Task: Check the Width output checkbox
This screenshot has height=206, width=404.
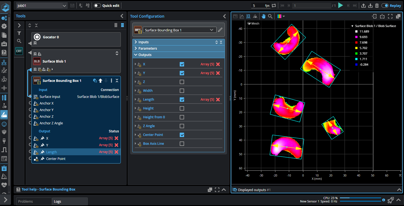Action: pos(182,91)
